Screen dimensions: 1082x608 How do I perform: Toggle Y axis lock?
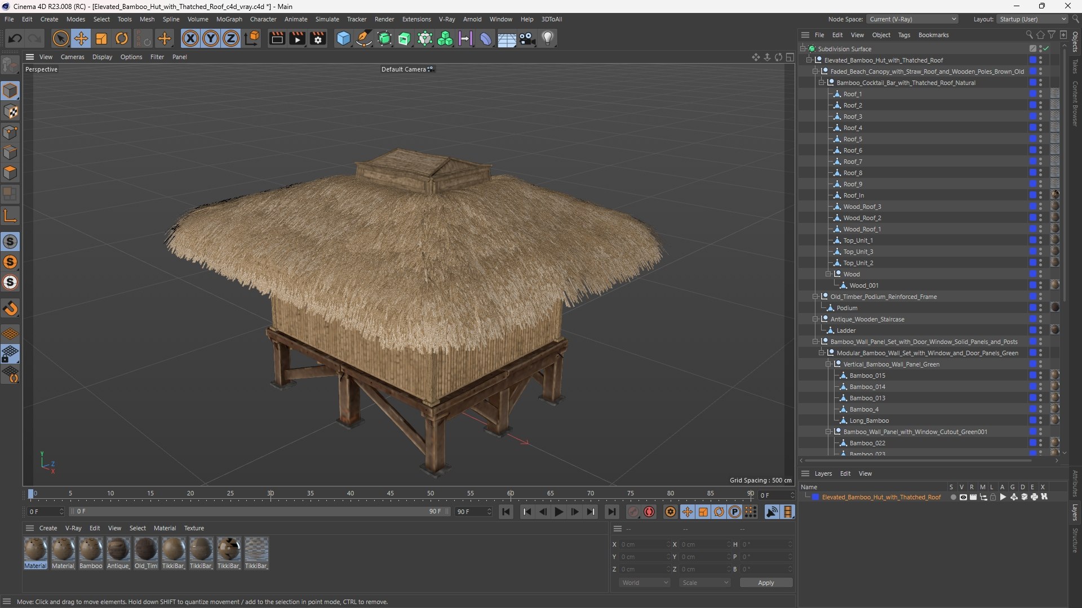211,38
